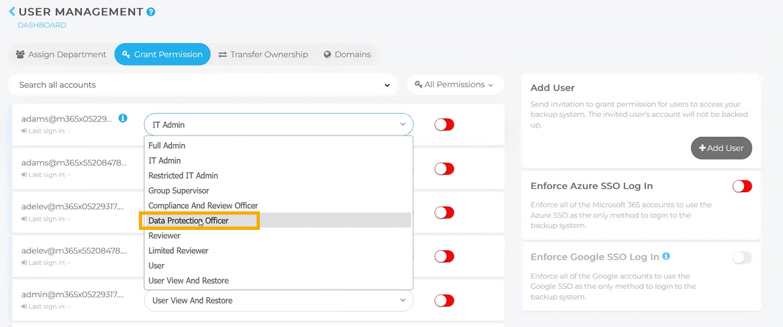Open the User View And Restore role dropdown
Viewport: 783px width, 327px height.
coord(278,301)
